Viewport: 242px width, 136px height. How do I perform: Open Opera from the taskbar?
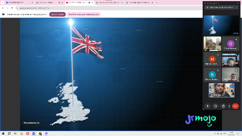click(x=28, y=133)
